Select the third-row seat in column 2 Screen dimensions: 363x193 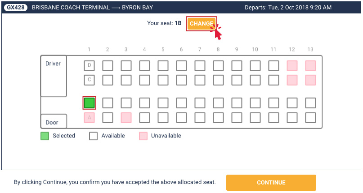coord(108,103)
